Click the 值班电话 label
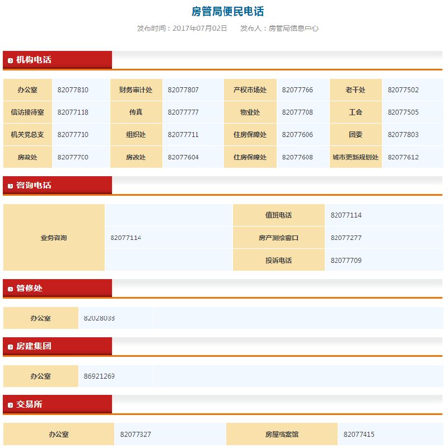This screenshot has width=448, height=448. 278,215
